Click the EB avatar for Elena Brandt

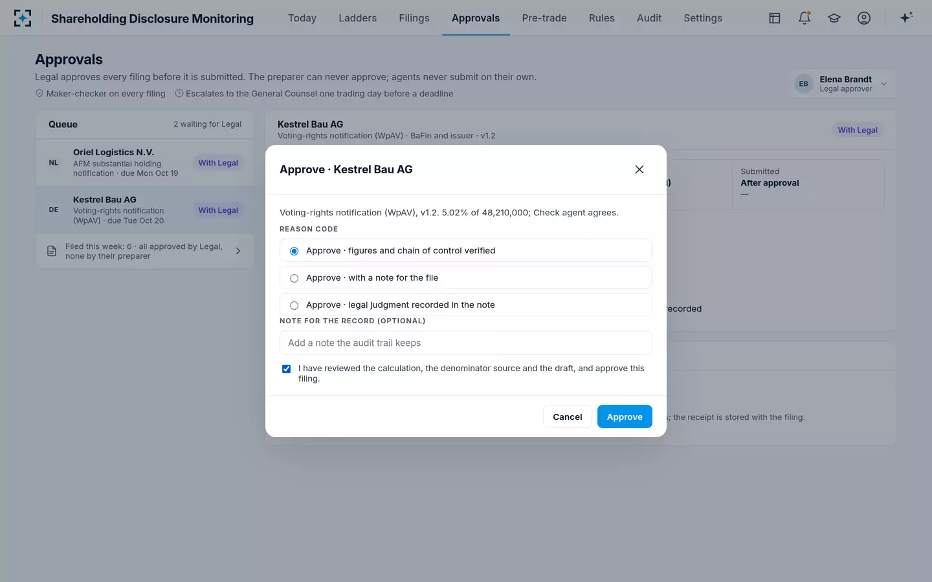pos(803,84)
